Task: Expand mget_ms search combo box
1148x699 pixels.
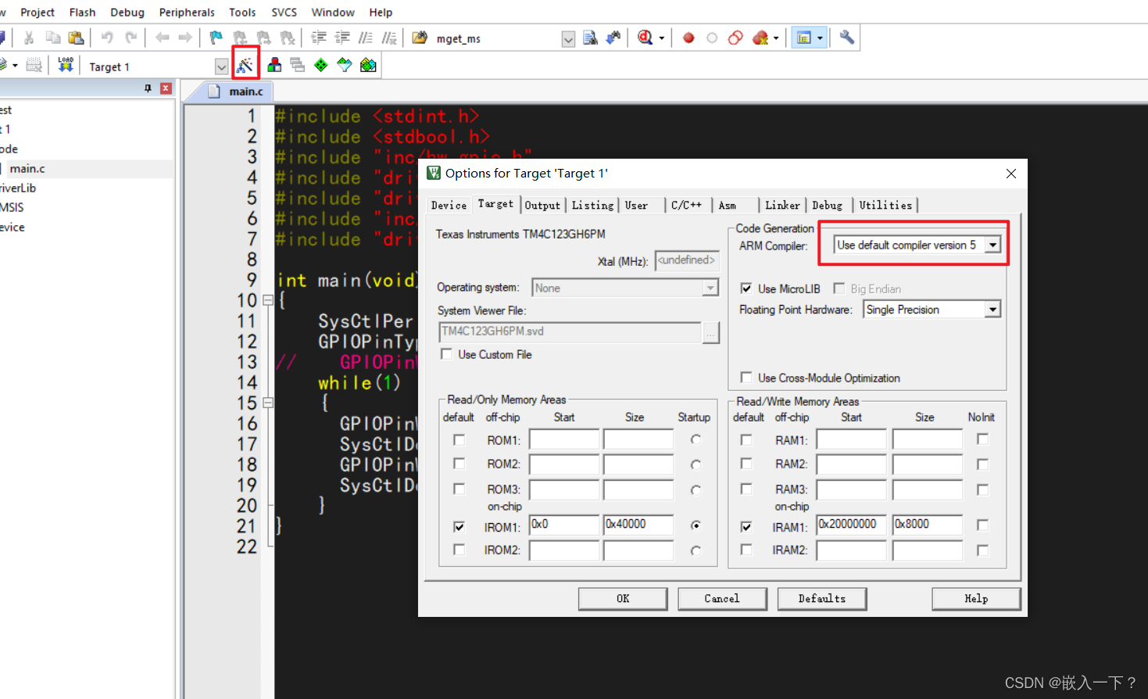Action: tap(568, 39)
